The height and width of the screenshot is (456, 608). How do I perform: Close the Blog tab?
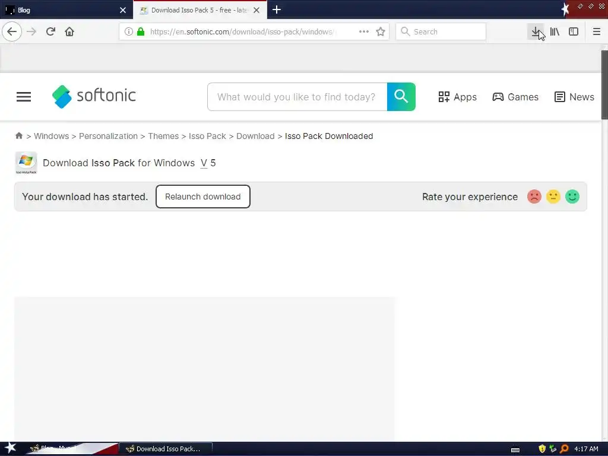[123, 10]
